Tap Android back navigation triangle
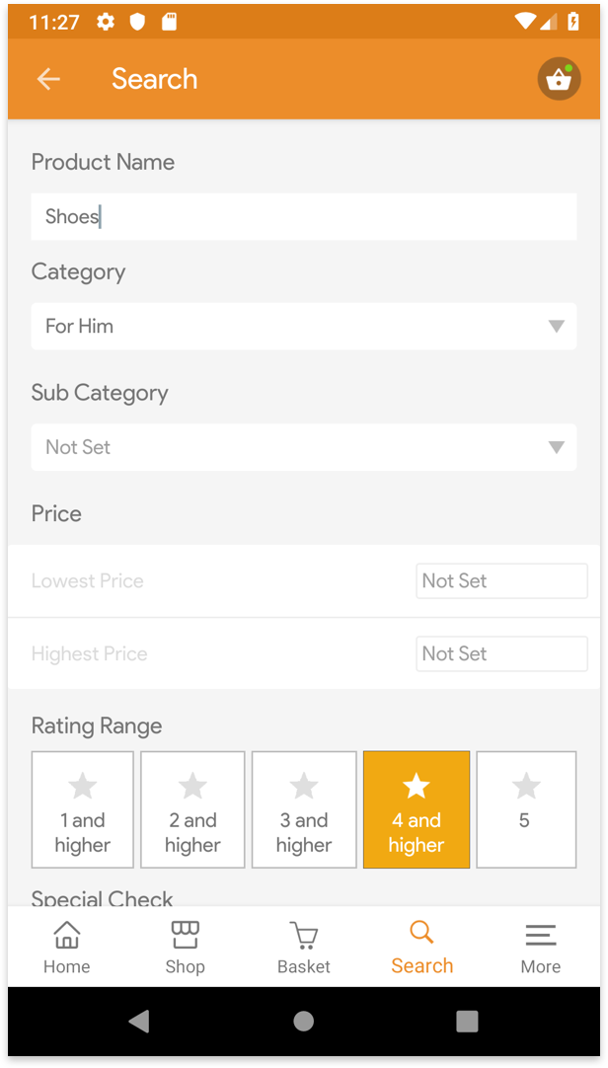 click(x=139, y=1021)
